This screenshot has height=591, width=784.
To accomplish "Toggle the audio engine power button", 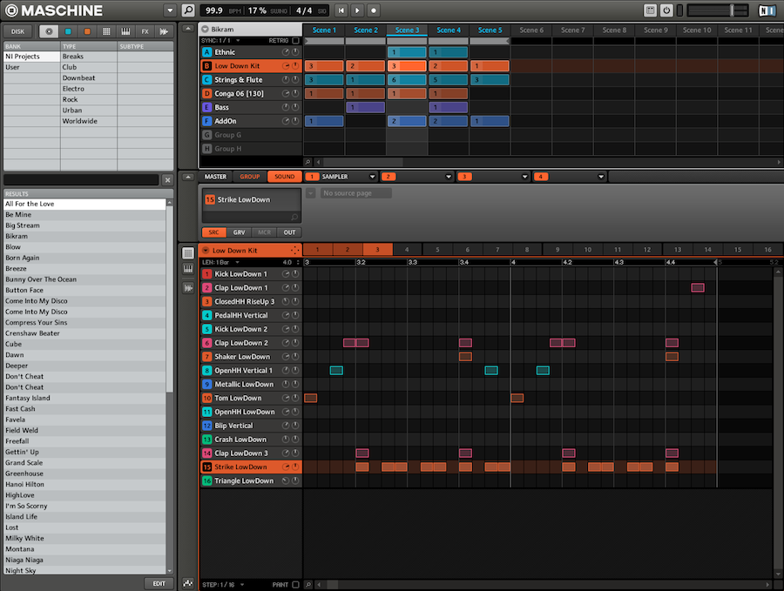I will point(666,10).
